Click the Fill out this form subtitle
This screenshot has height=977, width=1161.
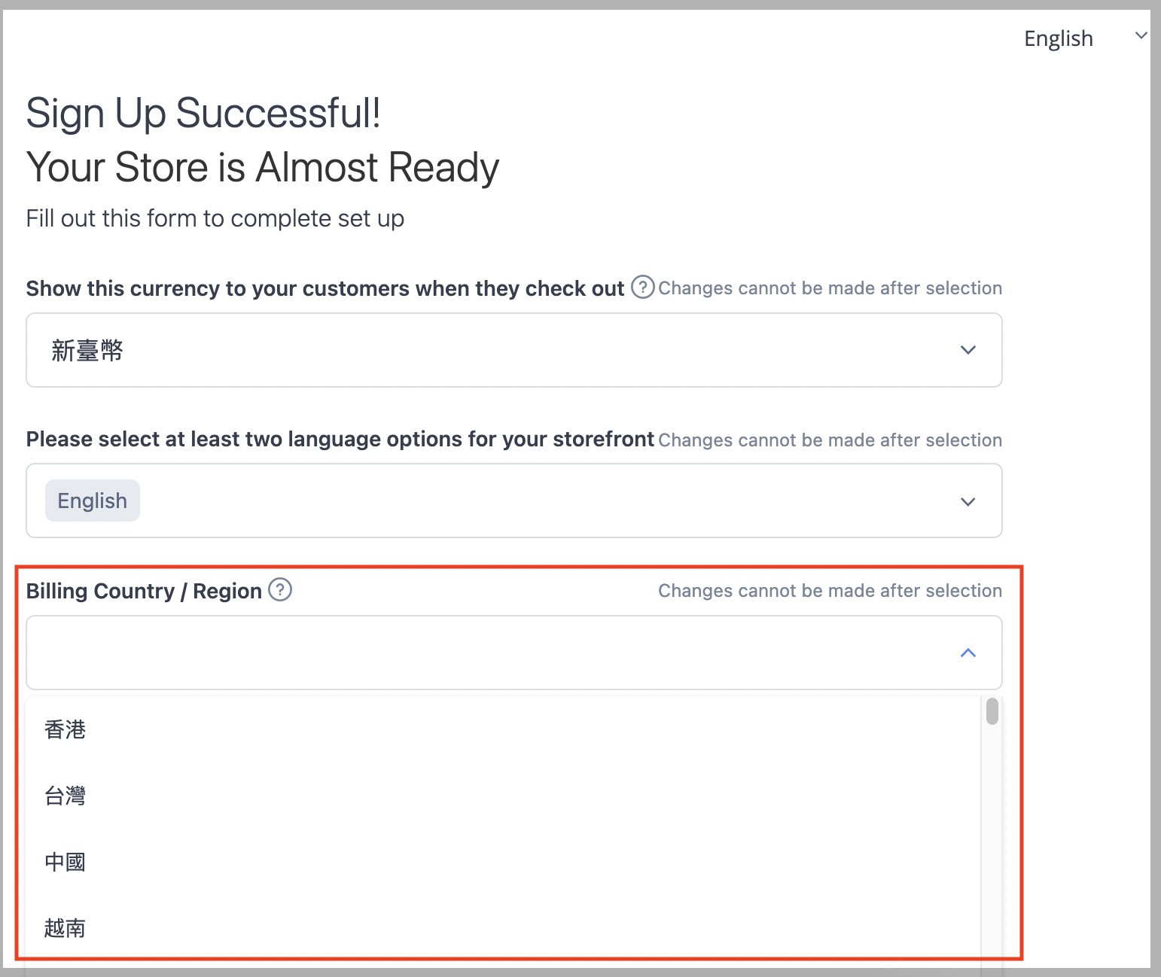215,218
